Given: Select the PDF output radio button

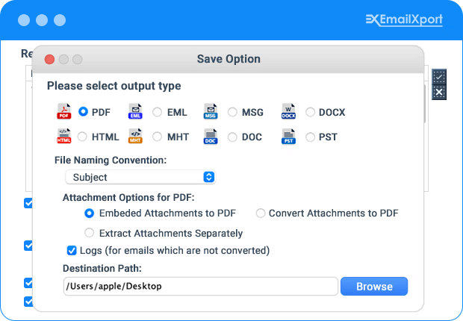Looking at the screenshot, I should click(x=84, y=112).
